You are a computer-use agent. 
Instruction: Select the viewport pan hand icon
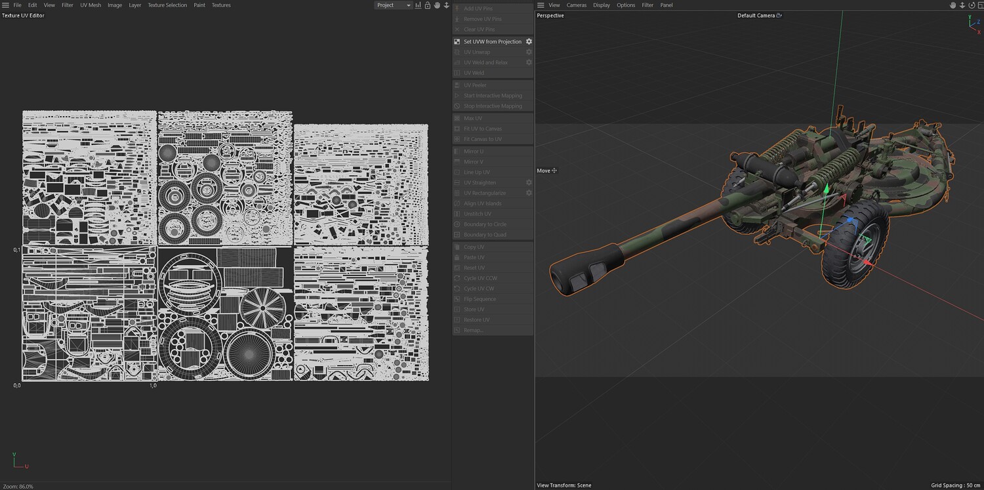coord(953,5)
